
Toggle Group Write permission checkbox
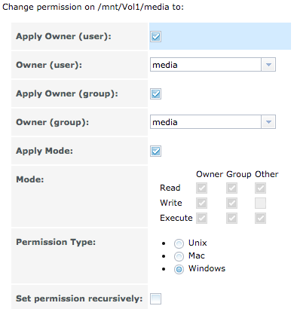click(231, 203)
